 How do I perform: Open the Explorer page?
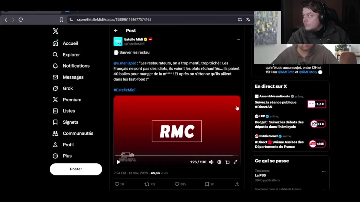[x=66, y=55]
